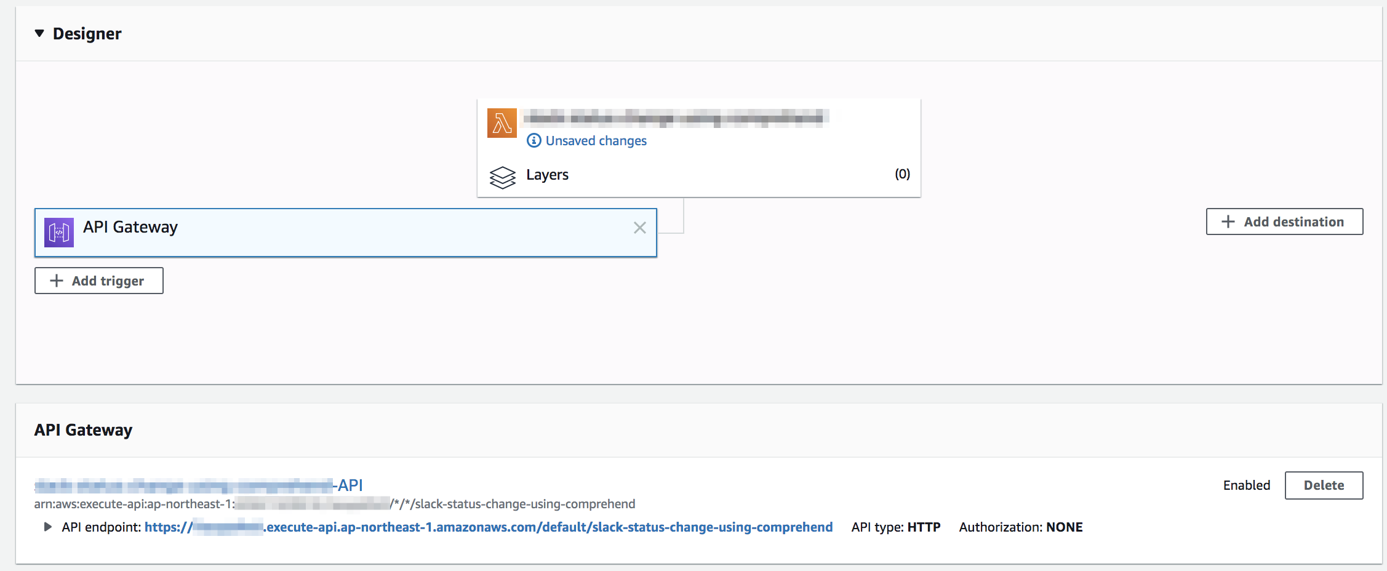The image size is (1387, 571).
Task: Click the arn:aws:execute-api ARN text
Action: [335, 504]
